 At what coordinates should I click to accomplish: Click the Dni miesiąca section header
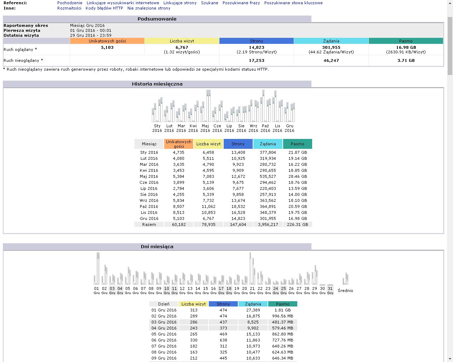(157, 246)
